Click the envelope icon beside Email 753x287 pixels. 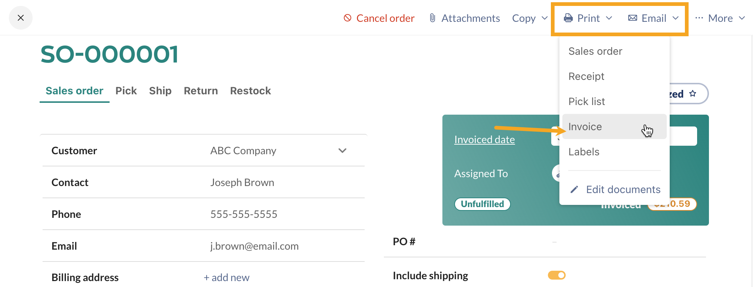(632, 18)
